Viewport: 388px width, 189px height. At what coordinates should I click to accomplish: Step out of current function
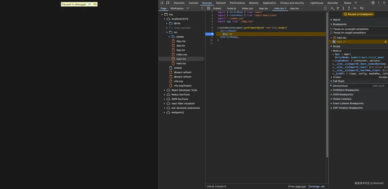click(349, 8)
